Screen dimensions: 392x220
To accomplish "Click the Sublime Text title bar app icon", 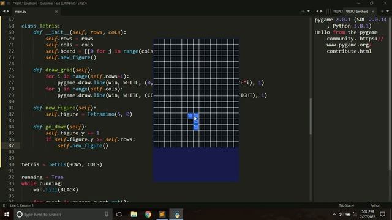I will 2,3.
